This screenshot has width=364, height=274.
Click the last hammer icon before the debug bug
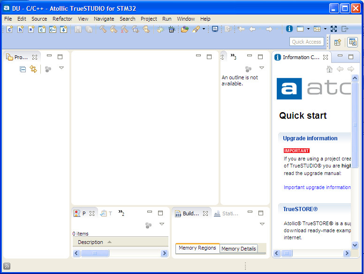point(146,29)
